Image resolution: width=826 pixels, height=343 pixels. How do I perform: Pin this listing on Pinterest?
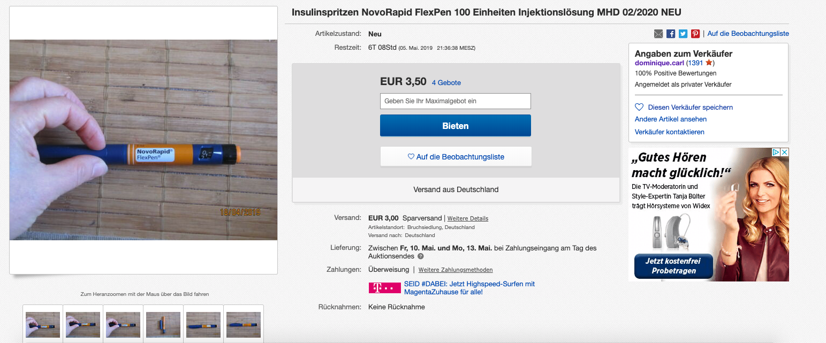point(695,34)
